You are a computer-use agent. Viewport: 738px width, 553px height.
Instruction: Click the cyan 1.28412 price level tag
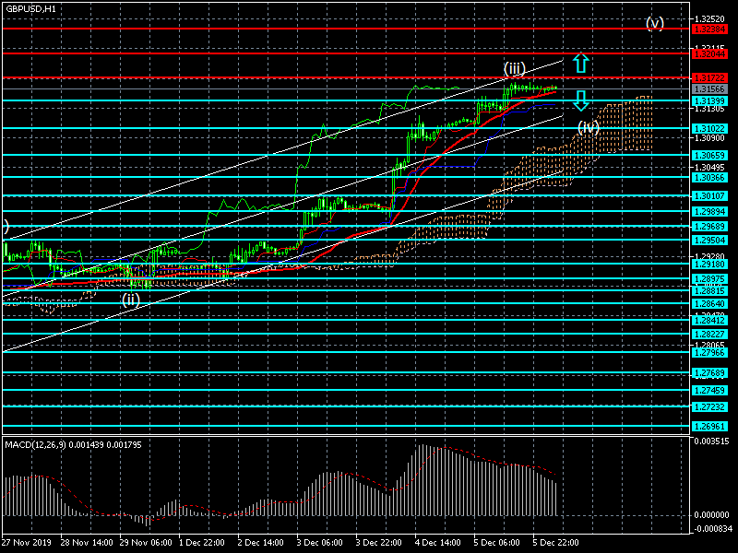(709, 321)
